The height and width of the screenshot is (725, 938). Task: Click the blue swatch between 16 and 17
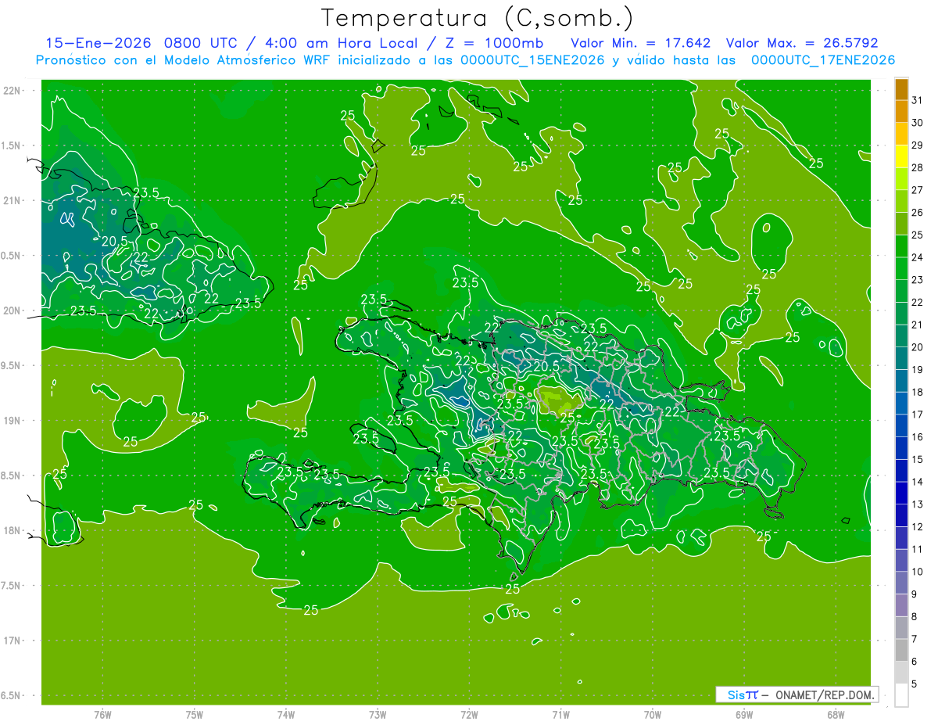901,426
